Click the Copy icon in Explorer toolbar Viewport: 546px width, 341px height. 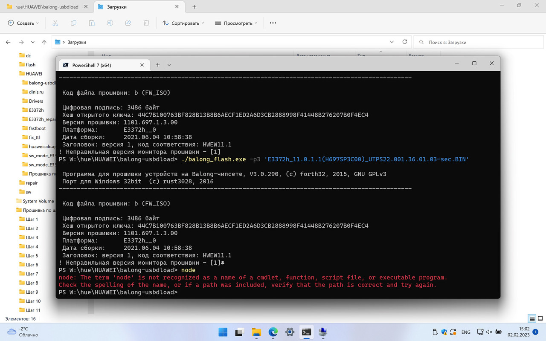[x=74, y=23]
